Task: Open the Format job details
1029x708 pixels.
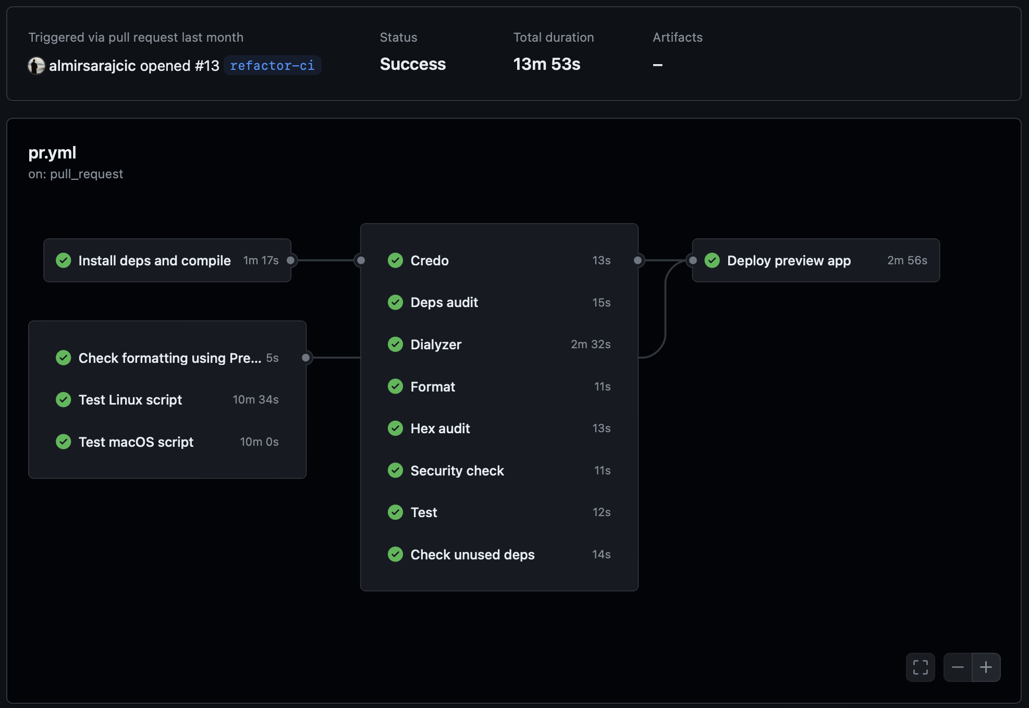Action: [433, 387]
